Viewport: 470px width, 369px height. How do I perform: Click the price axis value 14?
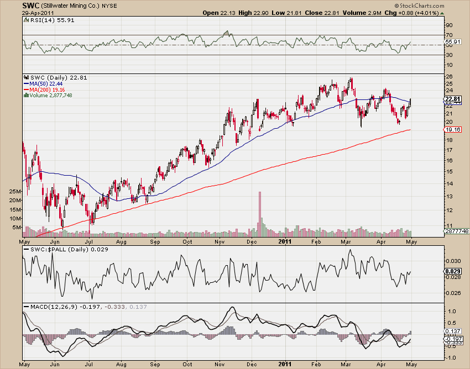pyautogui.click(x=450, y=184)
